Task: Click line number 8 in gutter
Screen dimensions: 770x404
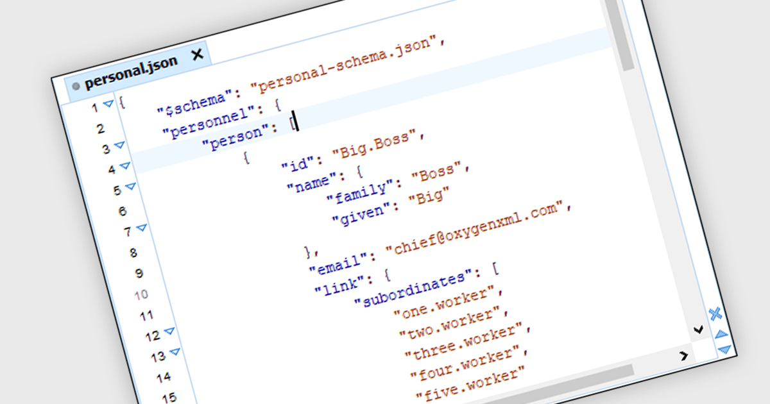Action: tap(133, 253)
